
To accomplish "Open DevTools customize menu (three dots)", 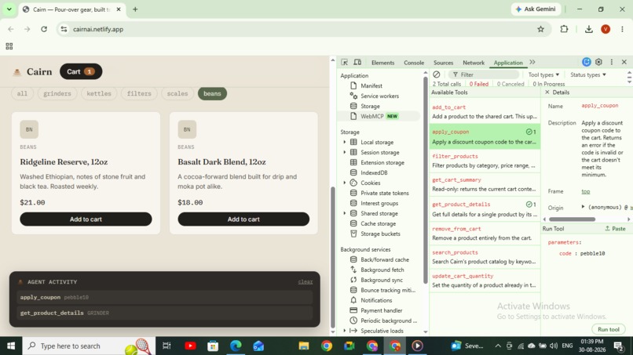I will point(612,62).
